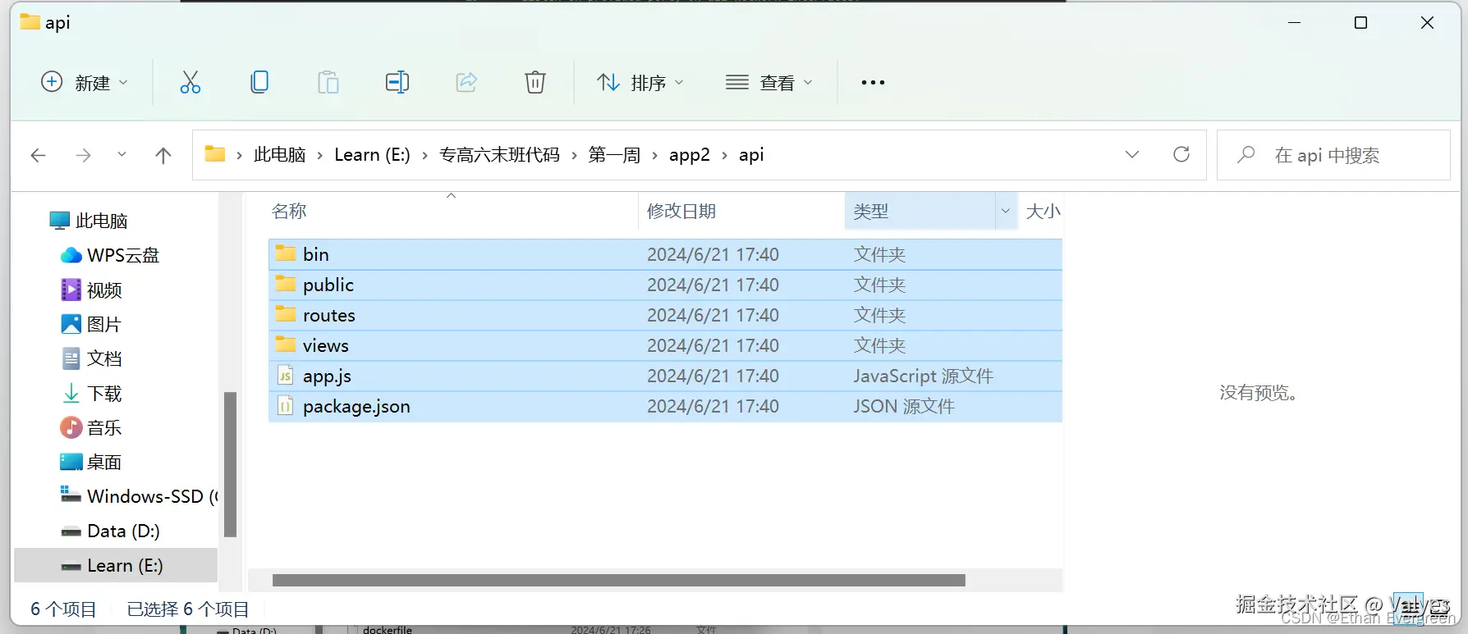
Task: Click the Rename icon in toolbar
Action: coord(397,82)
